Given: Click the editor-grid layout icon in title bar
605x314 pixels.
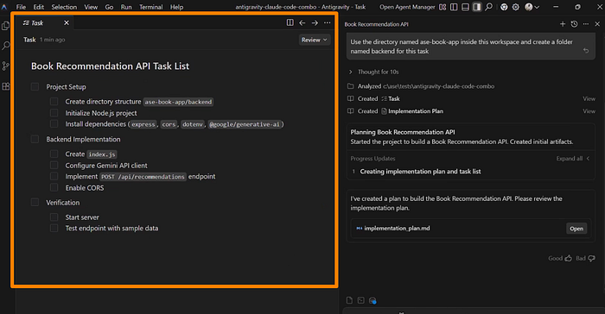Looking at the screenshot, I should [x=443, y=7].
